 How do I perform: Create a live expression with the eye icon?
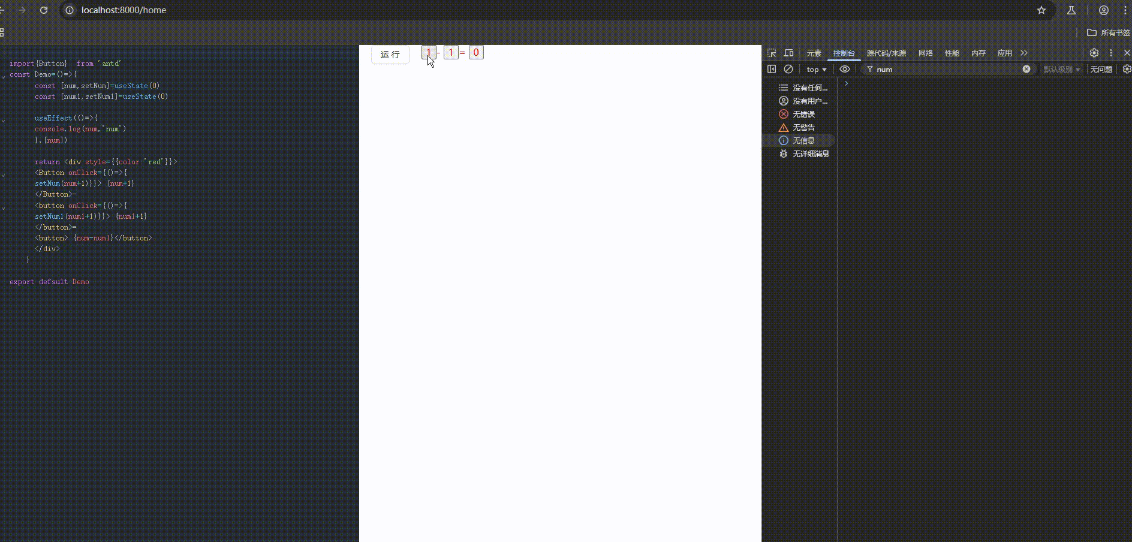point(845,69)
